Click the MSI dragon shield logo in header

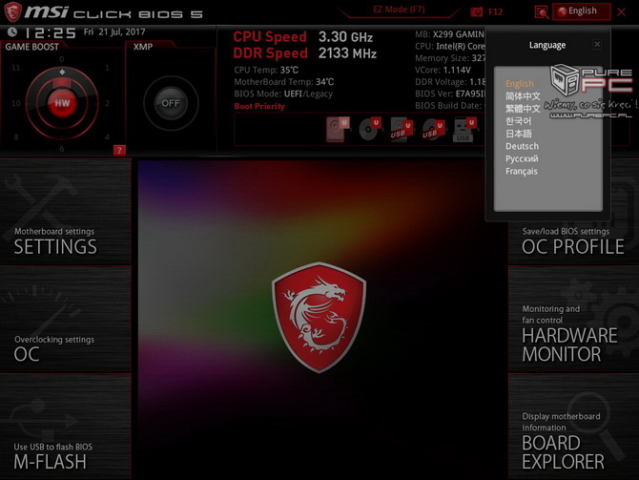(x=12, y=11)
